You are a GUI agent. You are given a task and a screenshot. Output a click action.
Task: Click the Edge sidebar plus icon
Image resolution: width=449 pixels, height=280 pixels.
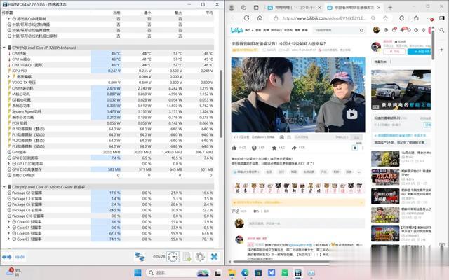pos(442,50)
